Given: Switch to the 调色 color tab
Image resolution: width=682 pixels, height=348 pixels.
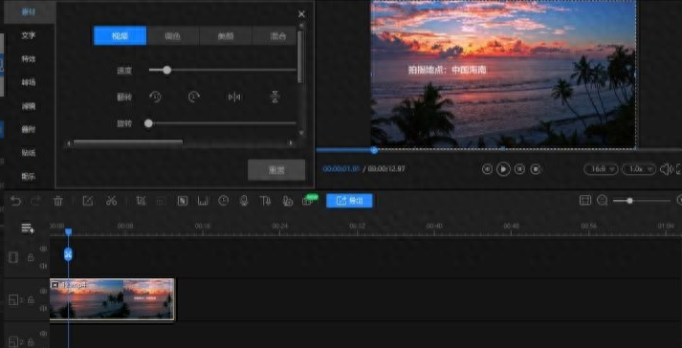Looking at the screenshot, I should [x=173, y=35].
